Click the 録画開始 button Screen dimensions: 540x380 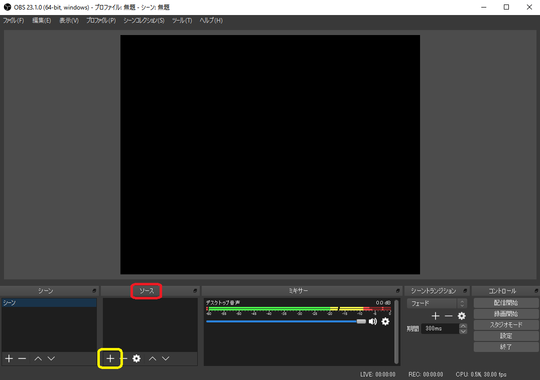pyautogui.click(x=506, y=314)
